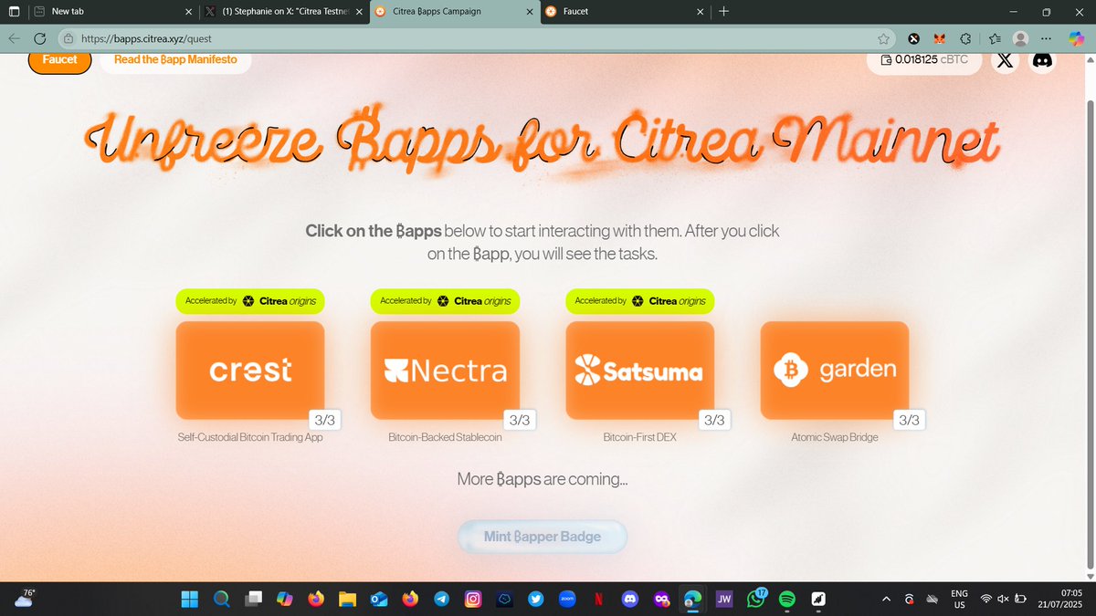Open the Satsuma Bapp card

(639, 370)
